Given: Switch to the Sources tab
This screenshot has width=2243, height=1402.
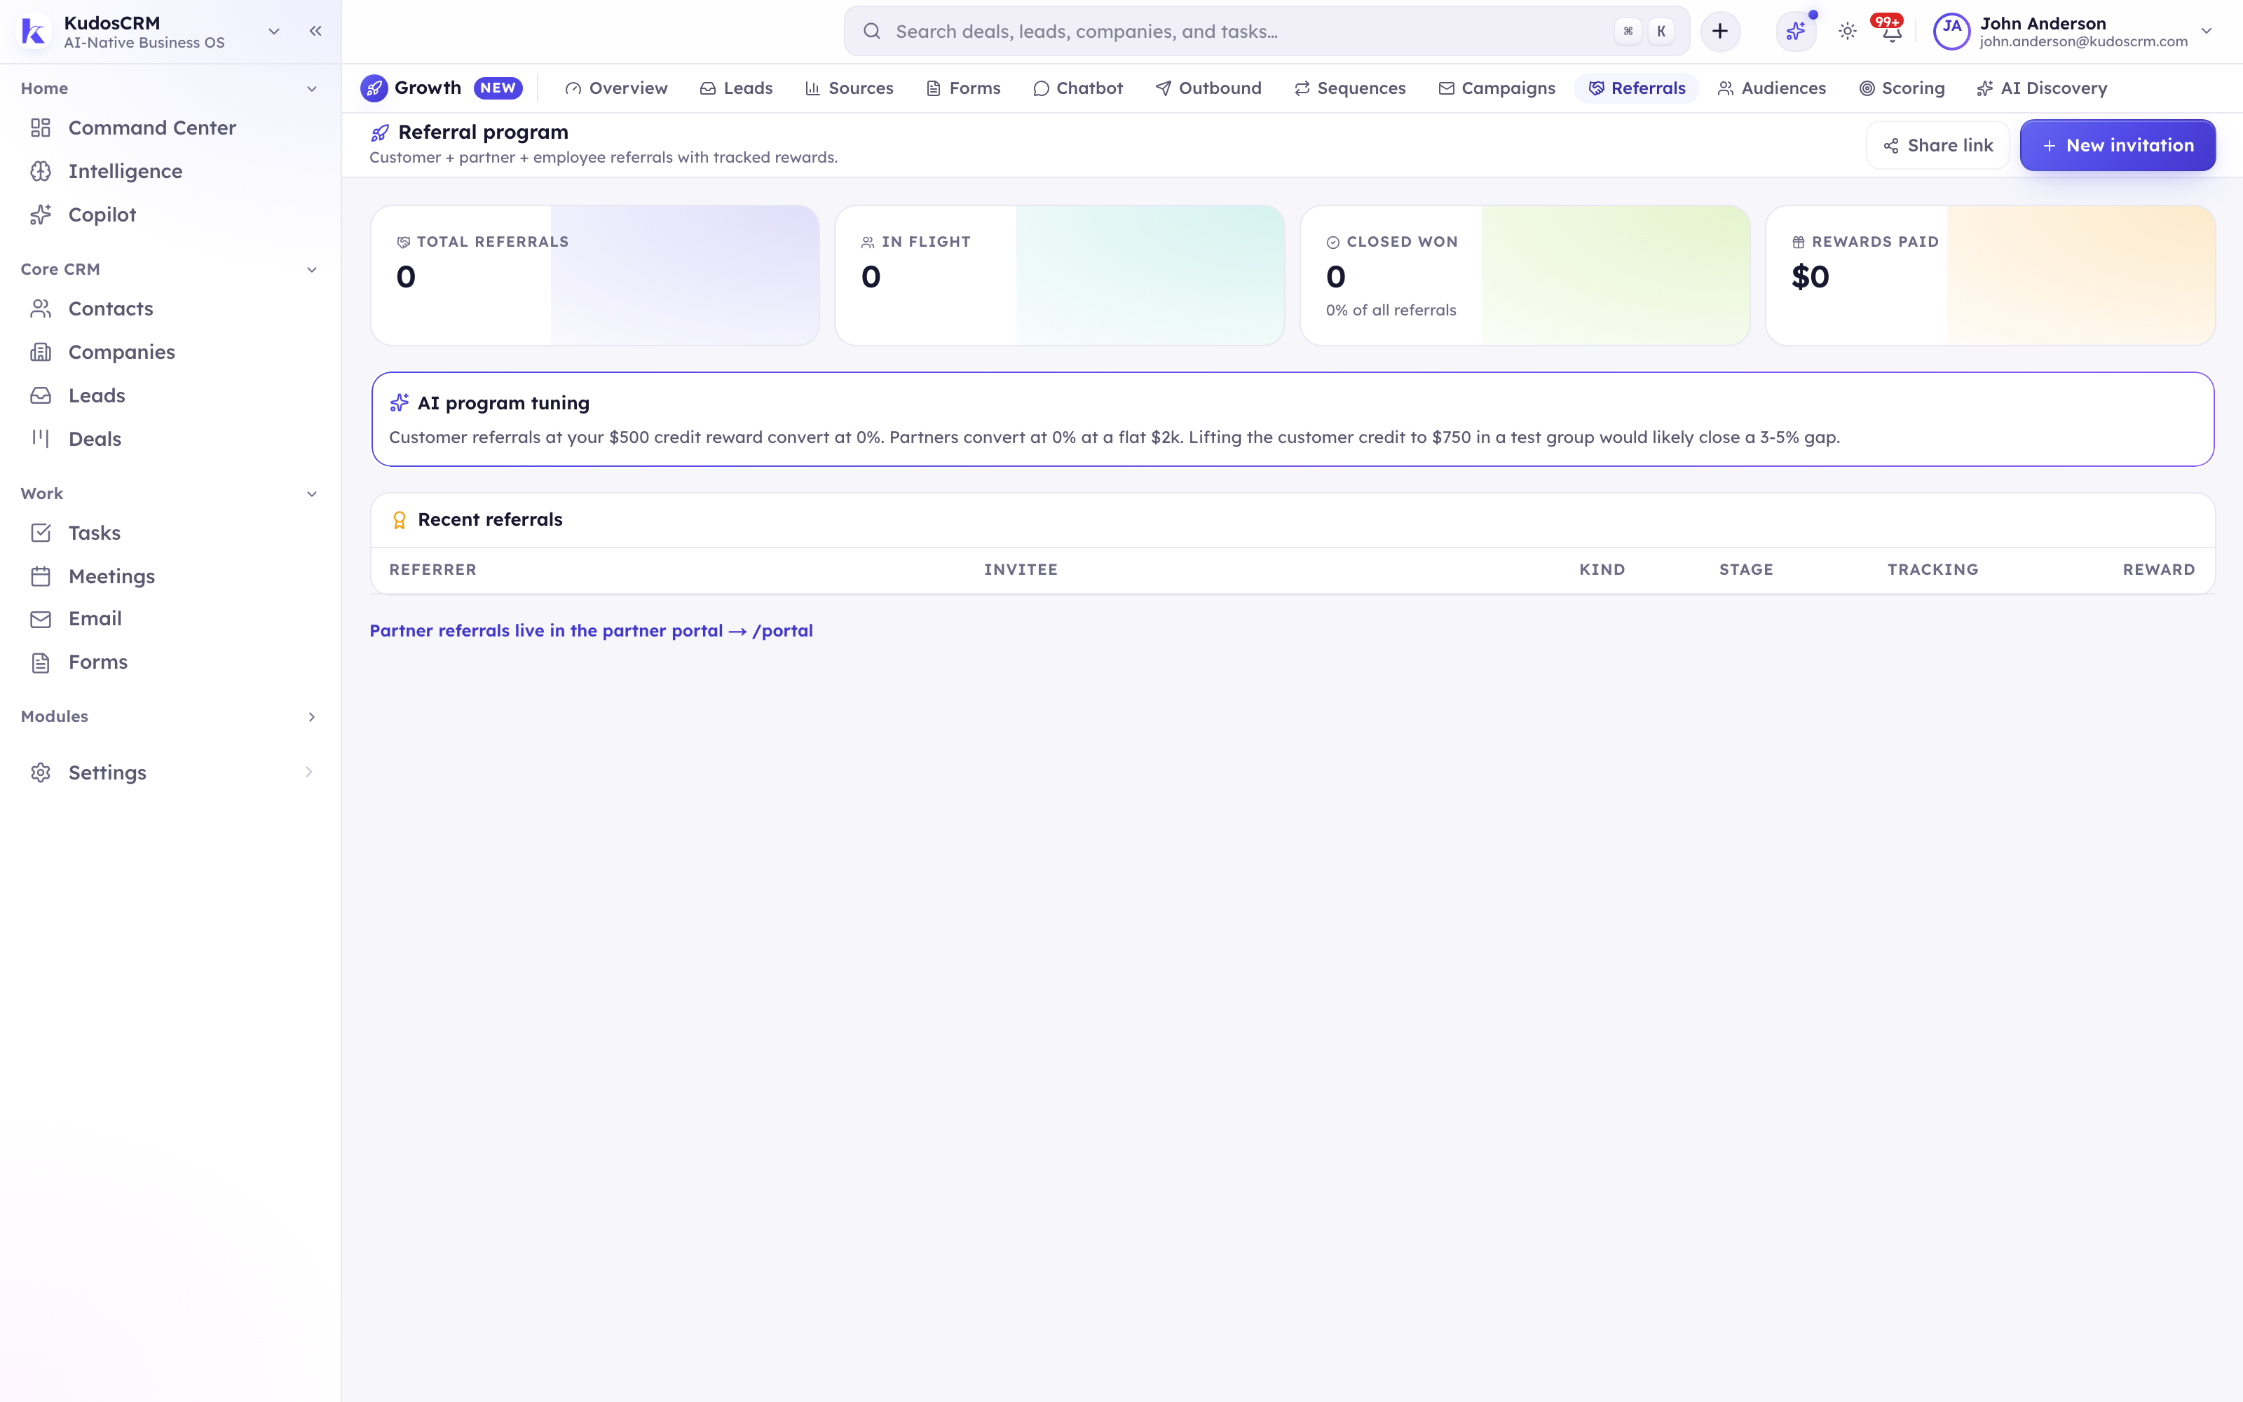Looking at the screenshot, I should click(849, 88).
